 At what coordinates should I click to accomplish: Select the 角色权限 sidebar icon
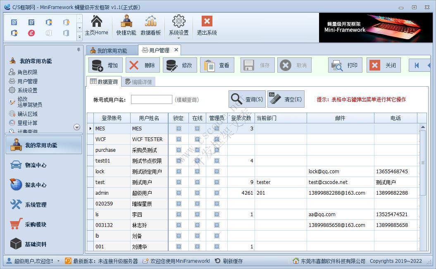12,72
